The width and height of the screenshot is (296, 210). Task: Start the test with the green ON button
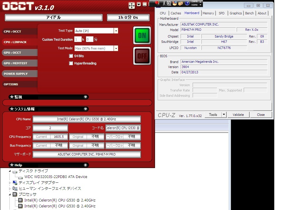click(x=142, y=35)
